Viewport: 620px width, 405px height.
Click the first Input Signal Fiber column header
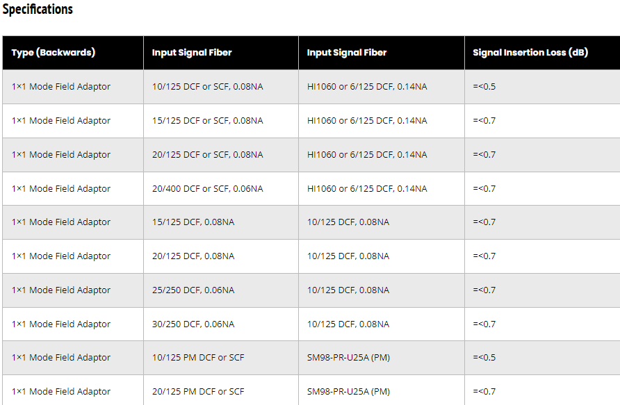pyautogui.click(x=192, y=53)
